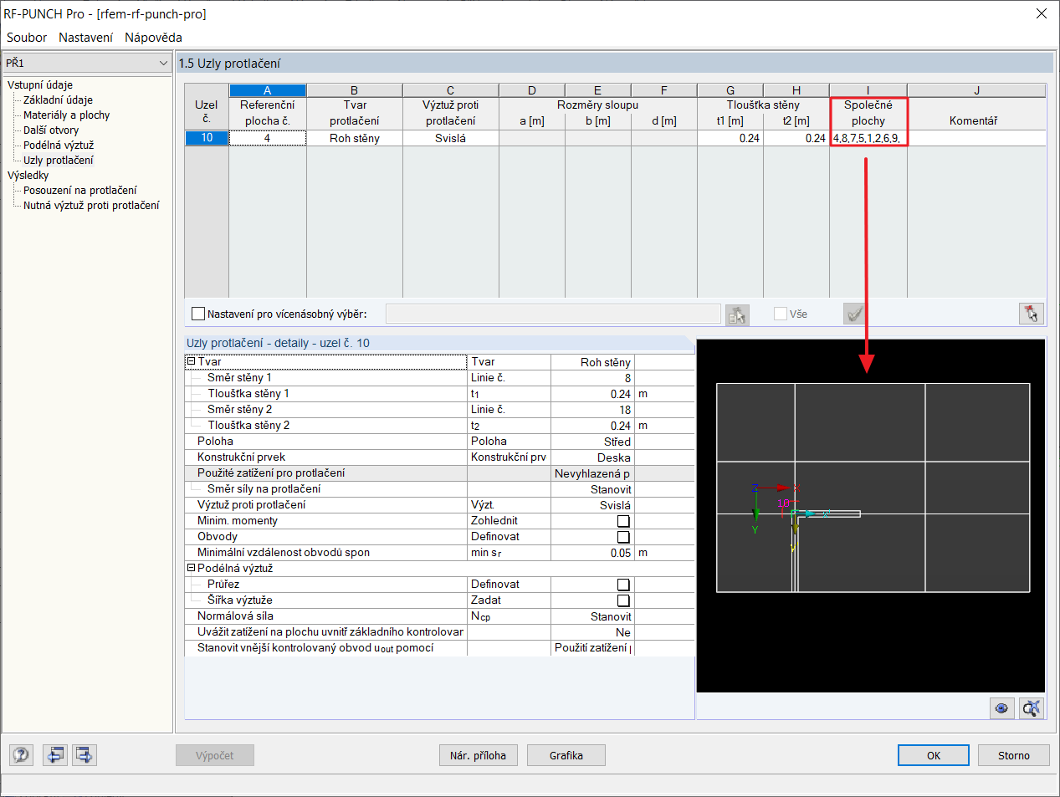The height and width of the screenshot is (797, 1060).
Task: Enable multiple selection settings checkbox
Action: click(198, 314)
